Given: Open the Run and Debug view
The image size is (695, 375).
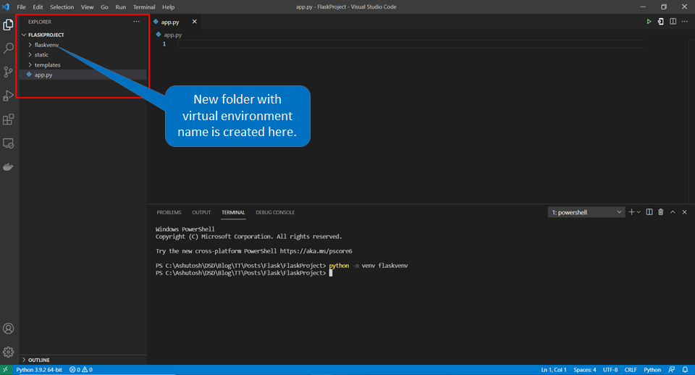Looking at the screenshot, I should (9, 96).
